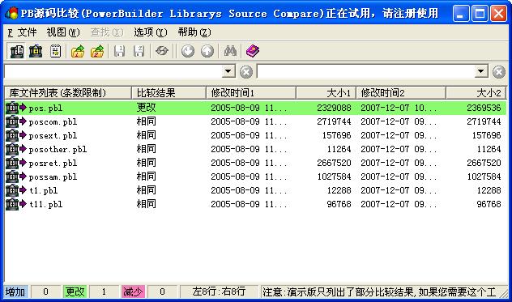Click the library object compare toolbar icon

(x=36, y=51)
